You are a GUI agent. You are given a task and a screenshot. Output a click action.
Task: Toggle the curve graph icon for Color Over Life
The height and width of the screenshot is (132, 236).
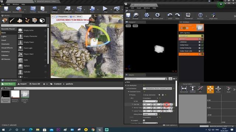pyautogui.click(x=202, y=51)
